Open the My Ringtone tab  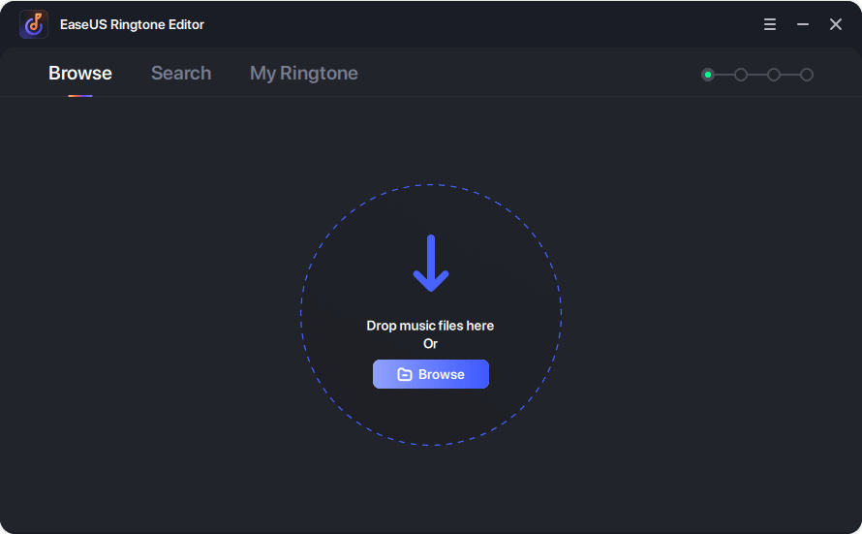tap(304, 74)
